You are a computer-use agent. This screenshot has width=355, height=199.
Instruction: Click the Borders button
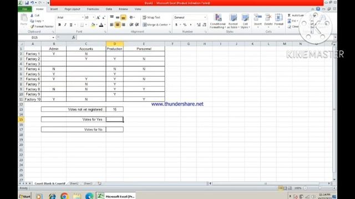click(x=82, y=24)
